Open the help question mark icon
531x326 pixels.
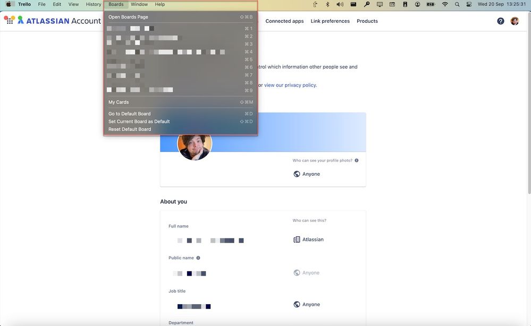click(x=501, y=21)
